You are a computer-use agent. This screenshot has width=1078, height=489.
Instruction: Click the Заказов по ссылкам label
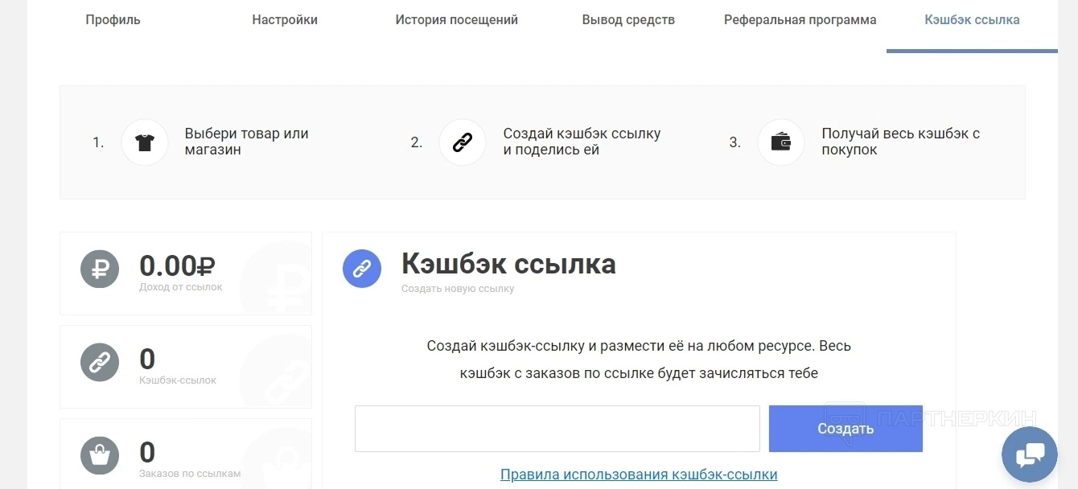click(x=190, y=474)
